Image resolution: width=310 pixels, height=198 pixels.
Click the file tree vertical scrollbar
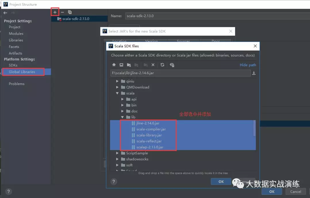254,128
